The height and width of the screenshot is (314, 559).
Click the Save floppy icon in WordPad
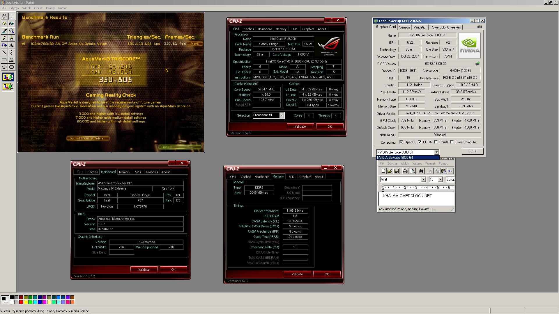click(396, 171)
